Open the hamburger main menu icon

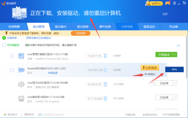175,3
